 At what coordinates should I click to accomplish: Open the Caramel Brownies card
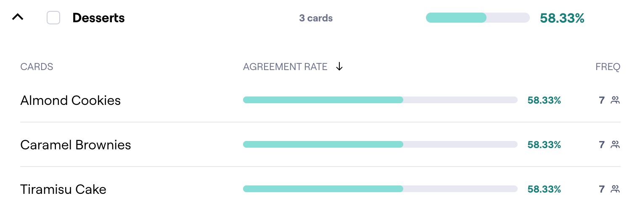point(76,145)
